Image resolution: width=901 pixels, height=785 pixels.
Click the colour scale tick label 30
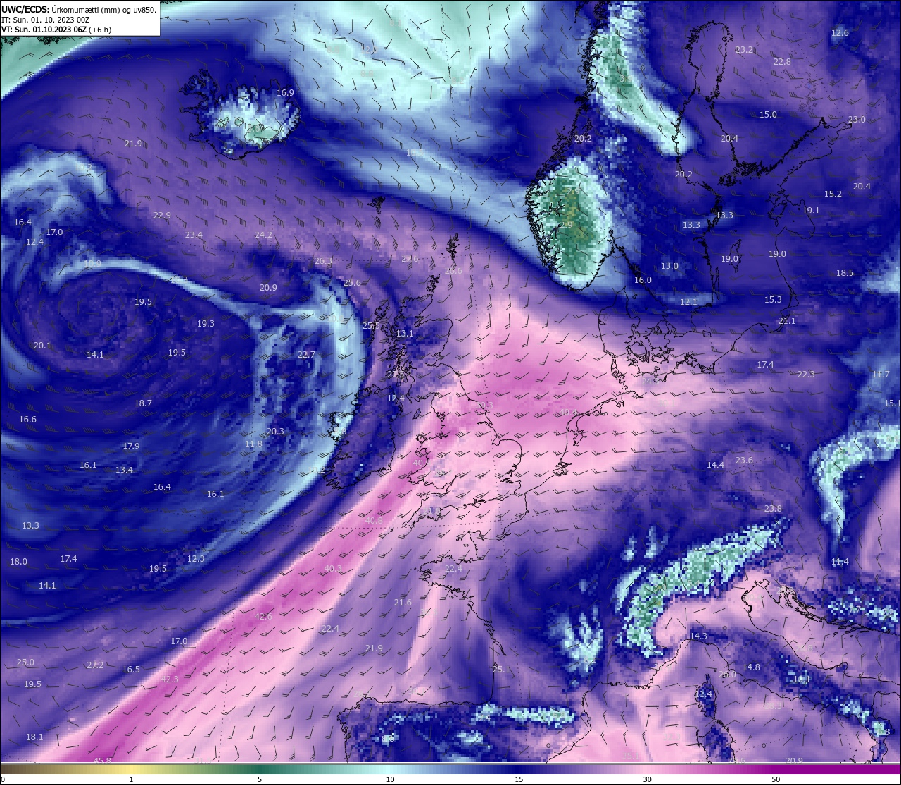point(647,779)
